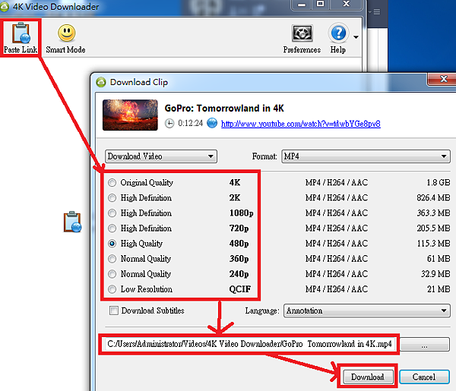Close the Download Clip dialog
The image size is (456, 391).
pos(444,79)
